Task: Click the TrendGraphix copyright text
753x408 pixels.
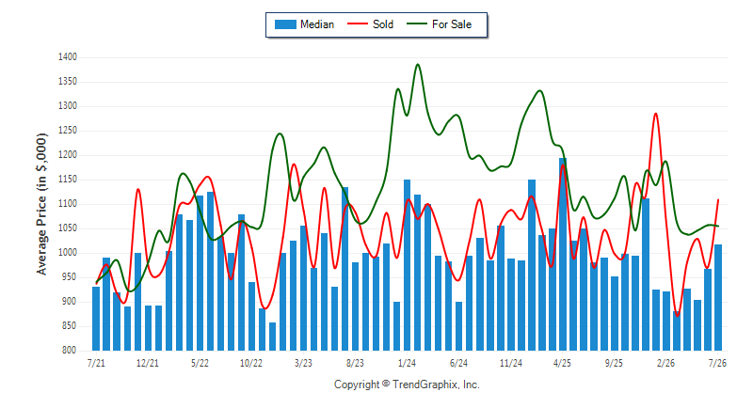Action: 407,384
